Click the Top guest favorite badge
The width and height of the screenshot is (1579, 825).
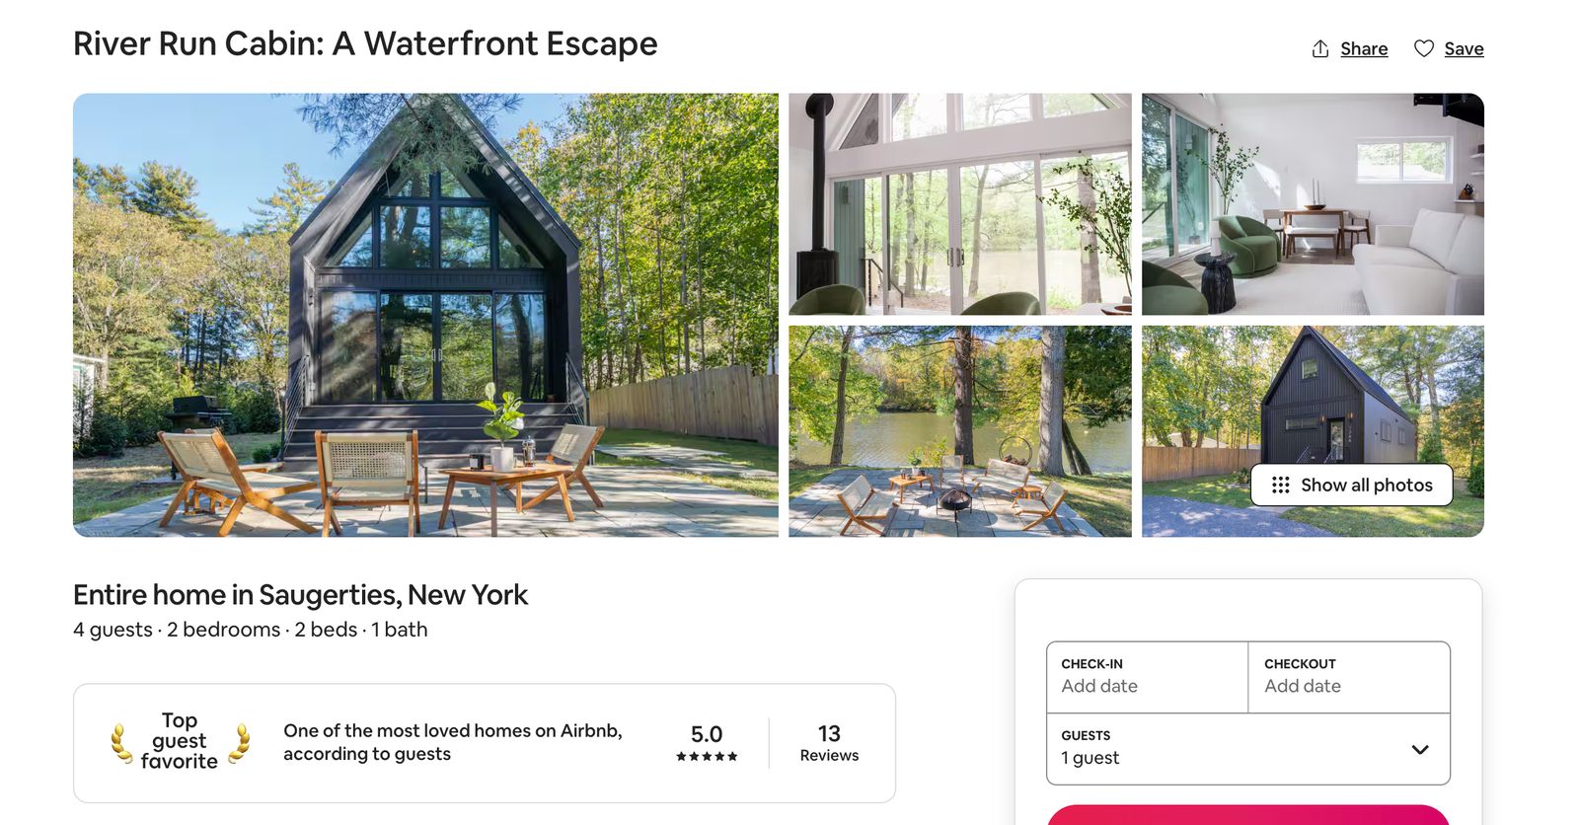pyautogui.click(x=180, y=741)
